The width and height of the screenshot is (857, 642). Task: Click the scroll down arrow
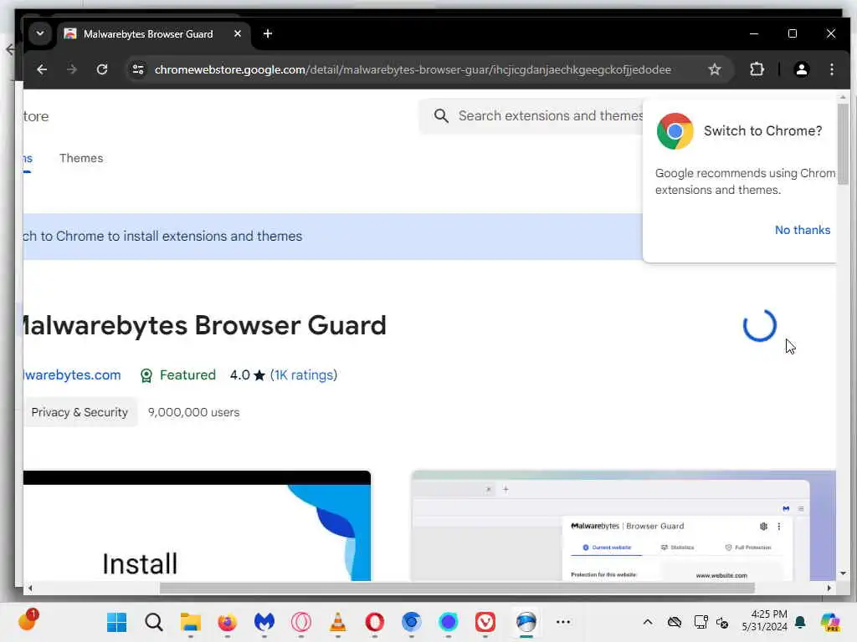(843, 573)
